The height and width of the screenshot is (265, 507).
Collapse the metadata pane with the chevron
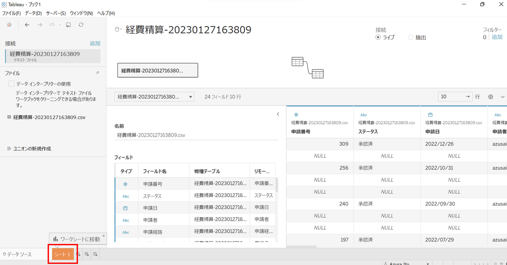[278, 114]
